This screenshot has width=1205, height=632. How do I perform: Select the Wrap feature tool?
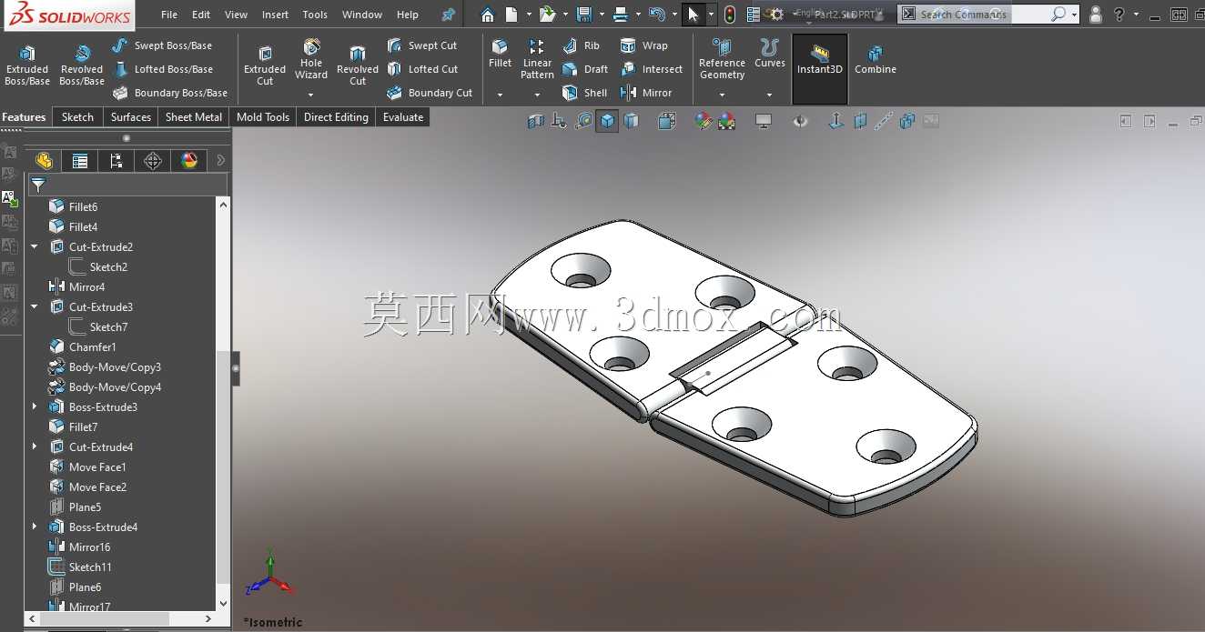[x=644, y=45]
